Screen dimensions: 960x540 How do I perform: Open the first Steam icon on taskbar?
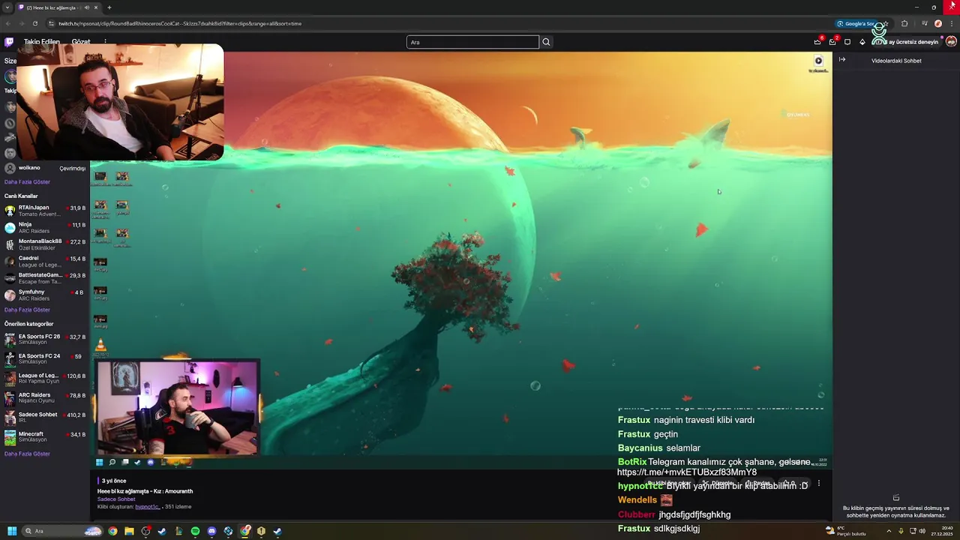click(162, 531)
